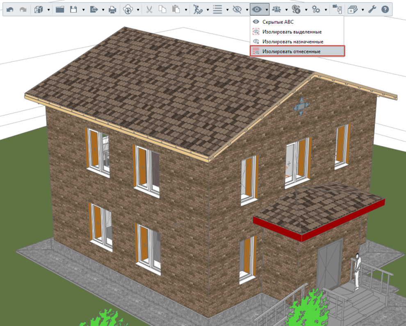Image resolution: width=406 pixels, height=326 pixels.
Task: Expand dropdown arrow next to gears settings icon
Action: click(326, 10)
